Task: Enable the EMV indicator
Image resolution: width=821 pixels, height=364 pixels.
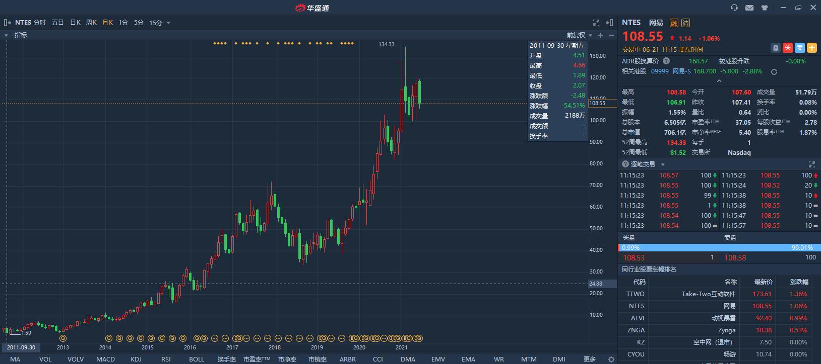Action: click(438, 359)
